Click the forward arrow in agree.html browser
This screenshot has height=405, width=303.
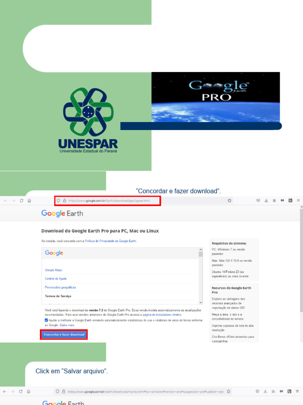click(13, 201)
